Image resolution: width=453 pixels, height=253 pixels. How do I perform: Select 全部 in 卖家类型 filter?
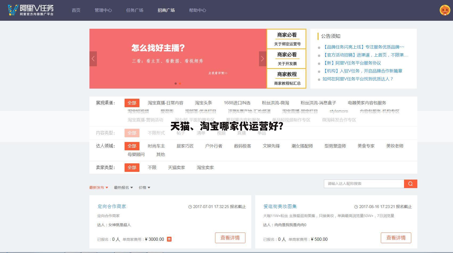click(x=132, y=168)
